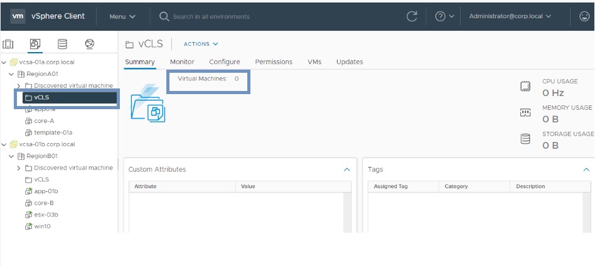The width and height of the screenshot is (595, 266).
Task: Switch to the Permissions tab
Action: pos(274,61)
